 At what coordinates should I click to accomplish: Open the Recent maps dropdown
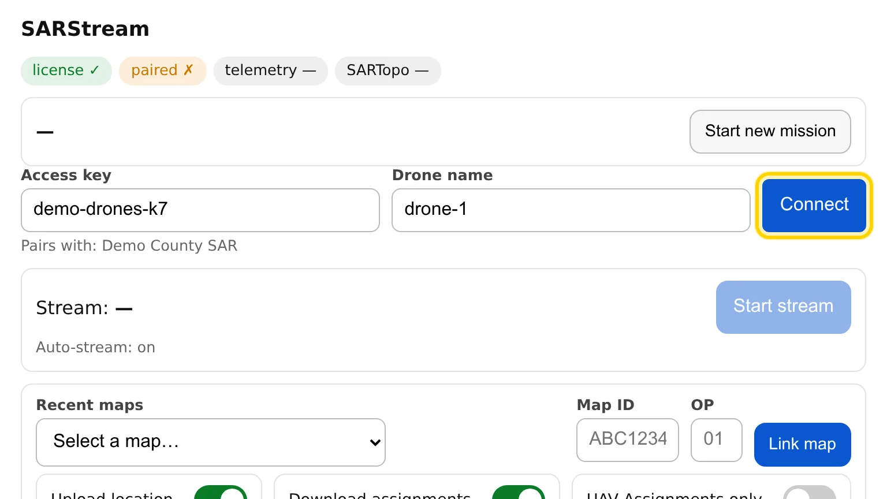[x=211, y=442]
